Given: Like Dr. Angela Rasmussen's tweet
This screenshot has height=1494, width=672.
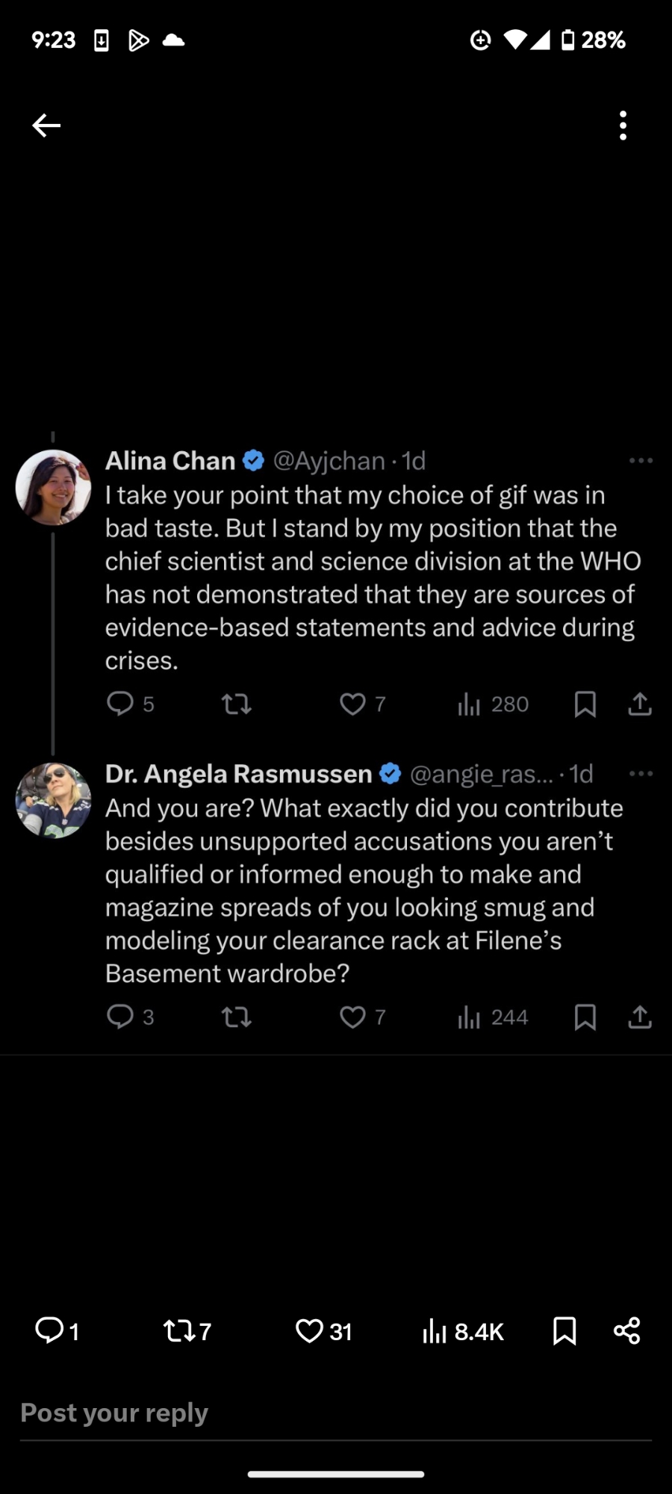Looking at the screenshot, I should pyautogui.click(x=352, y=1017).
